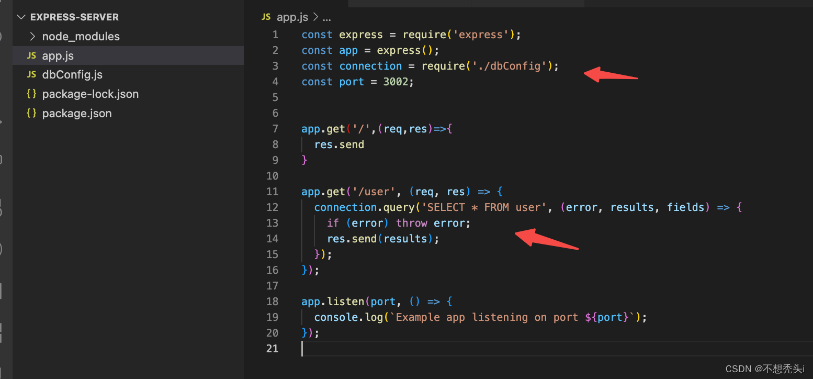Click the JS icon in the breadcrumb
Image resolution: width=813 pixels, height=379 pixels.
(266, 17)
